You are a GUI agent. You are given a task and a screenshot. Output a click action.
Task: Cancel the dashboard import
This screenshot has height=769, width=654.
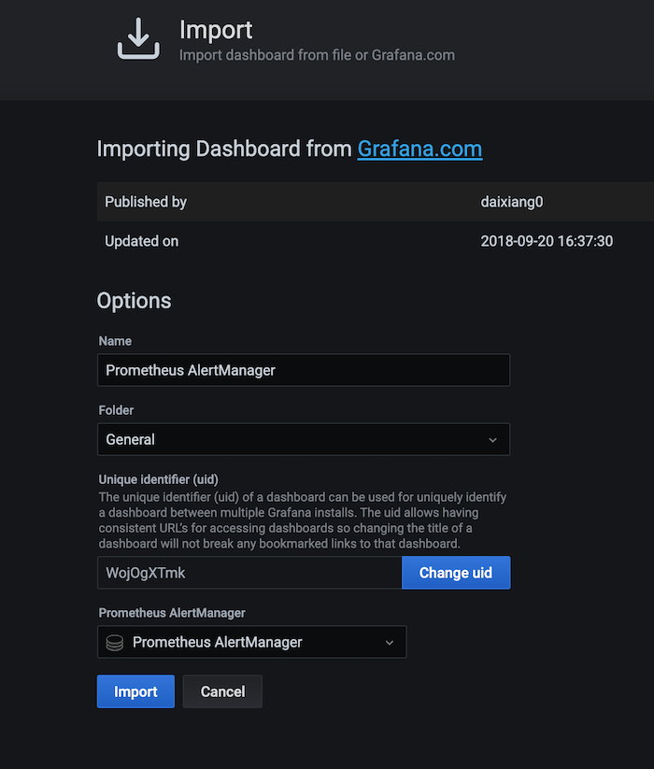222,691
